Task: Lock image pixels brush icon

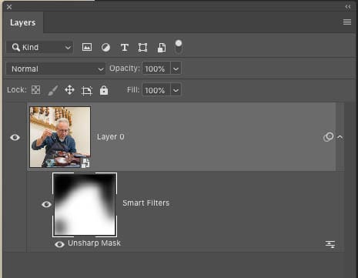Action: click(x=53, y=90)
